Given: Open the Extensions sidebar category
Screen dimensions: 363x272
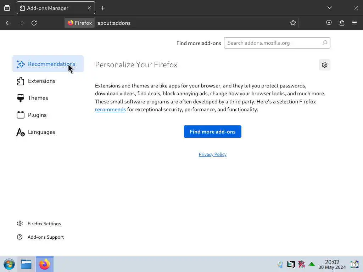Looking at the screenshot, I should [48, 81].
